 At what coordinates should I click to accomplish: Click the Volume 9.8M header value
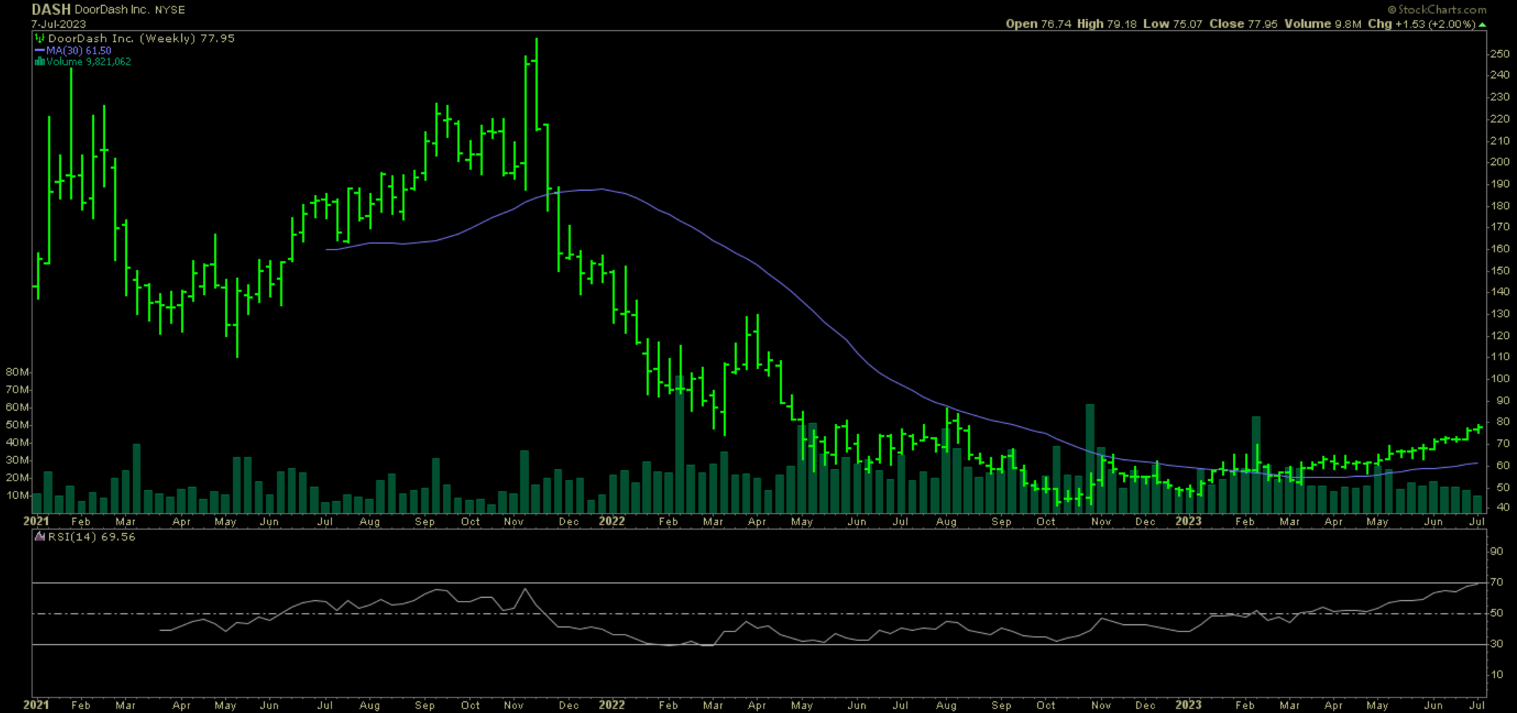point(1323,24)
